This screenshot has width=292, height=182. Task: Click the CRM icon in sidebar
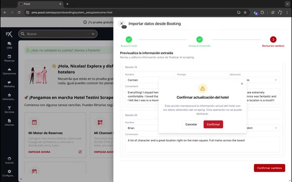pos(9,44)
